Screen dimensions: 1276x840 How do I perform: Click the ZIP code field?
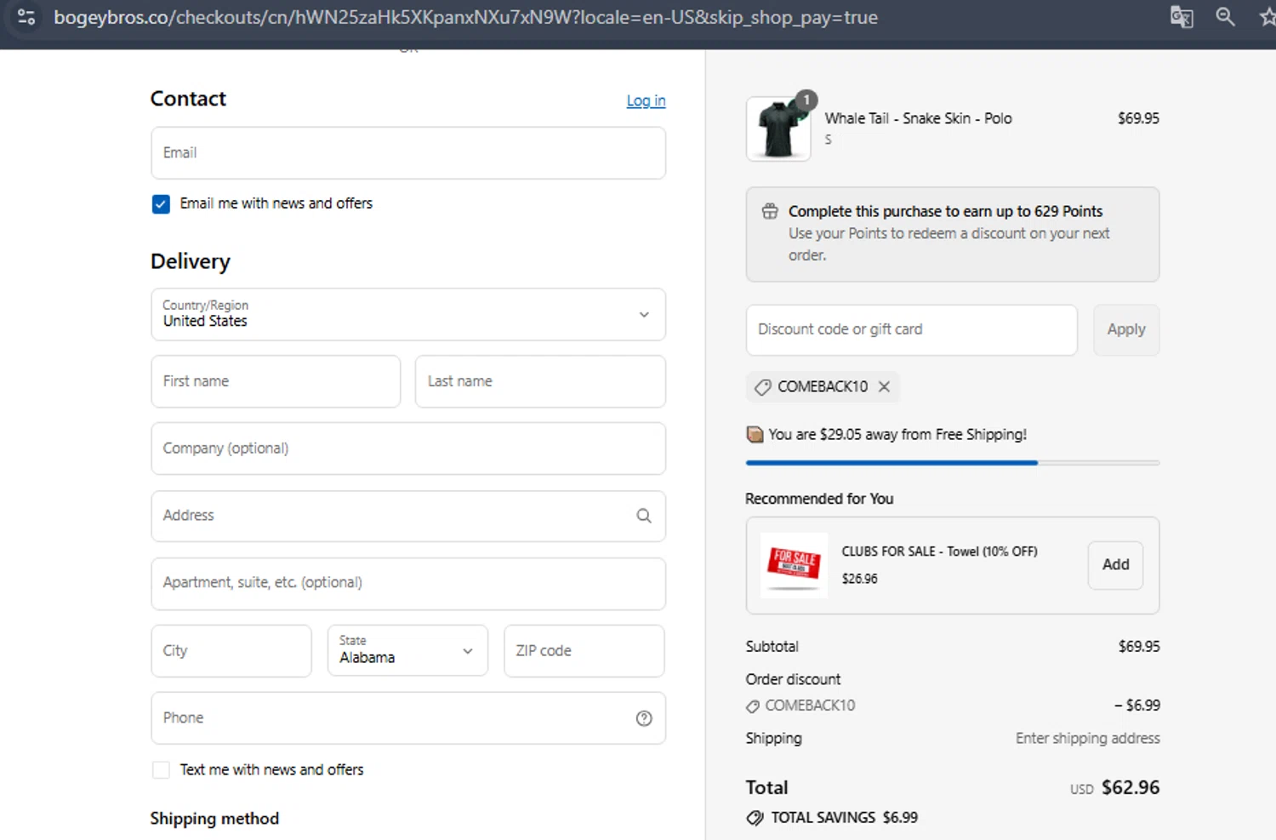point(584,651)
